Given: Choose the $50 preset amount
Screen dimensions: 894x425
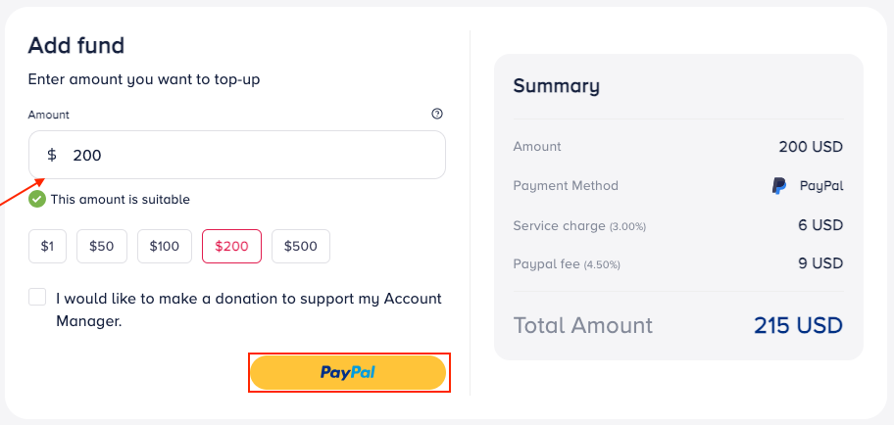Looking at the screenshot, I should [x=102, y=246].
